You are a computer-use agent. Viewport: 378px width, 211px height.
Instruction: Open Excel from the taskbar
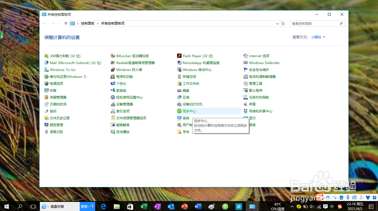pyautogui.click(x=144, y=206)
